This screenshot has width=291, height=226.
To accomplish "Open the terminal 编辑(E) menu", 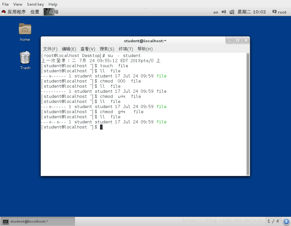I will click(x=69, y=49).
